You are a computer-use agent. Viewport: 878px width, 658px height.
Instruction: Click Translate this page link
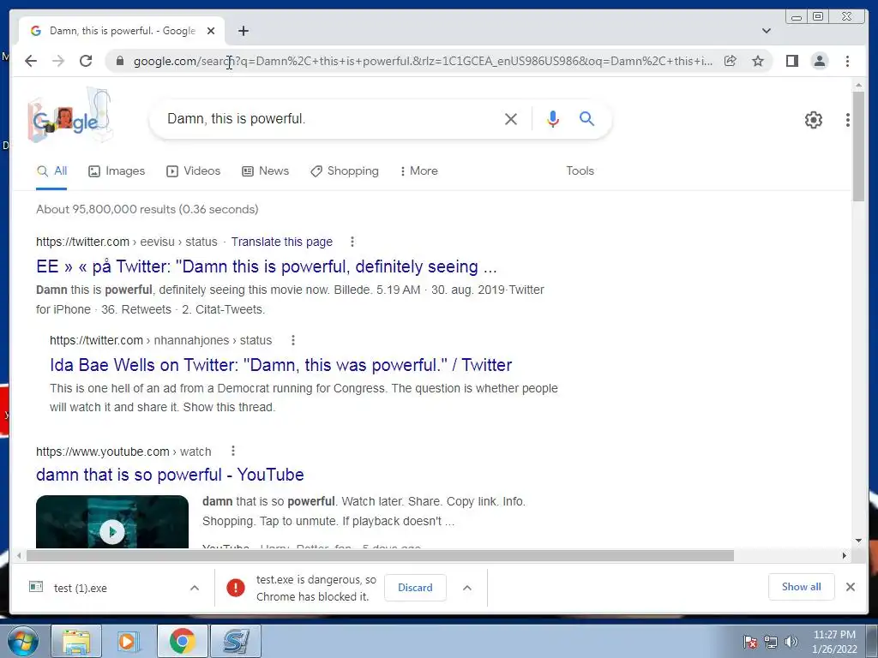tap(281, 242)
